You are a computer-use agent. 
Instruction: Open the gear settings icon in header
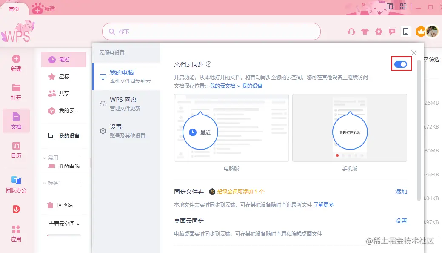point(379,32)
